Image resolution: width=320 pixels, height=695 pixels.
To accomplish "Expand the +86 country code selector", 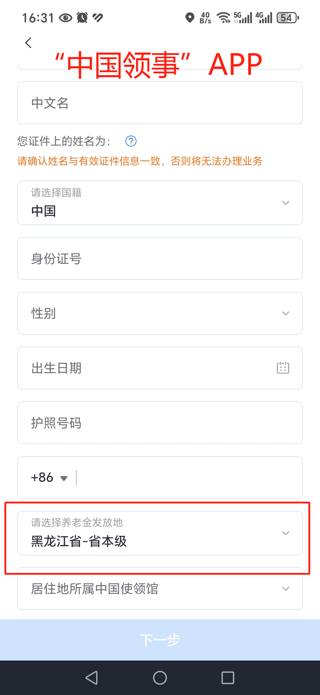I will click(49, 478).
